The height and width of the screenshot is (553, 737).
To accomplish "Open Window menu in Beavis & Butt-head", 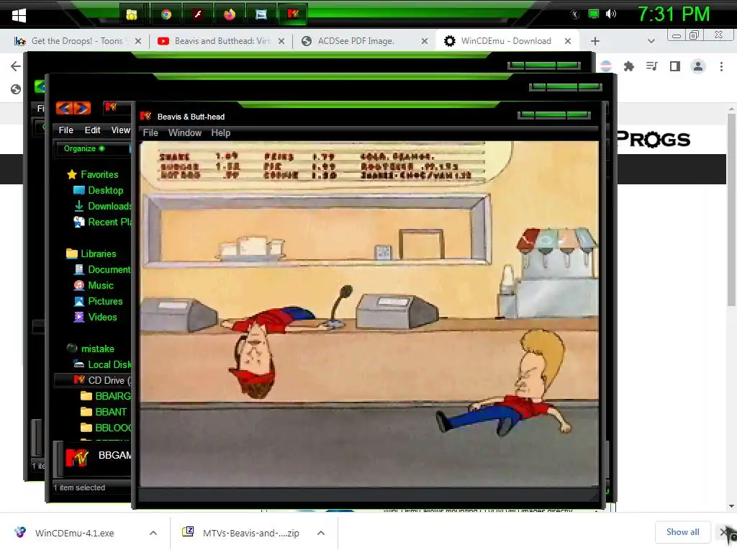I will point(185,133).
